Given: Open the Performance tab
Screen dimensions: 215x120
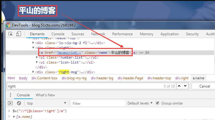Looking at the screenshot, I should [122, 34].
